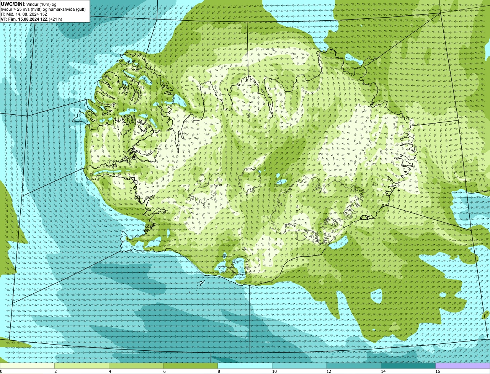Click the light green 2–4 m/s legend swatch
490x374 pixels.
82,366
